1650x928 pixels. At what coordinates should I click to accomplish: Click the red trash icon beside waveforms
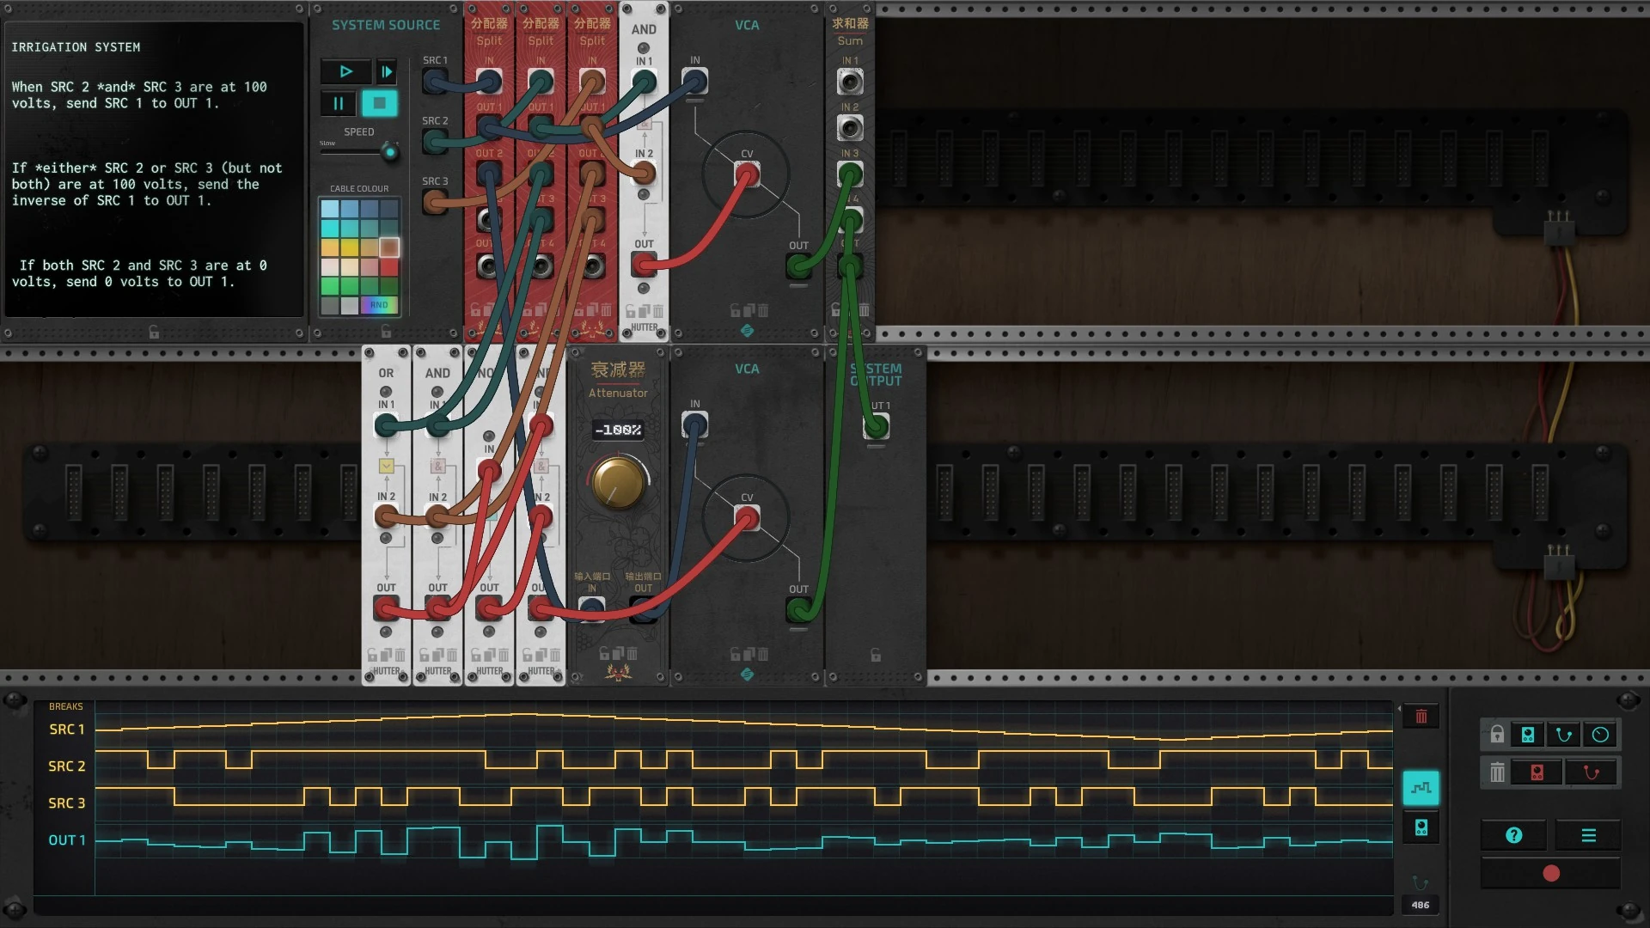(x=1421, y=717)
